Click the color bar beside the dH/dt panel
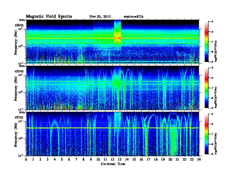The width and height of the screenshot is (237, 183). pyautogui.click(x=206, y=42)
